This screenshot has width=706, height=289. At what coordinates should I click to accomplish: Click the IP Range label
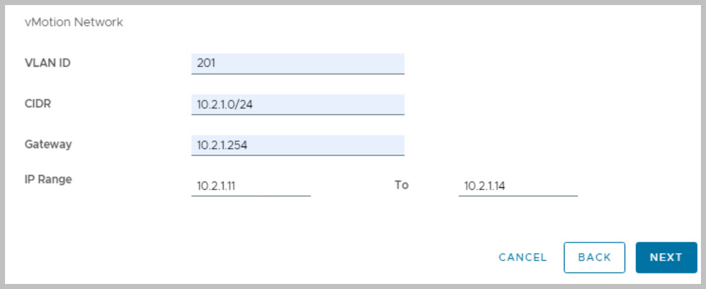48,179
